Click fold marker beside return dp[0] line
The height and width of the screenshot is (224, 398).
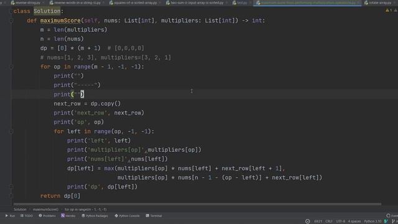tap(11, 196)
